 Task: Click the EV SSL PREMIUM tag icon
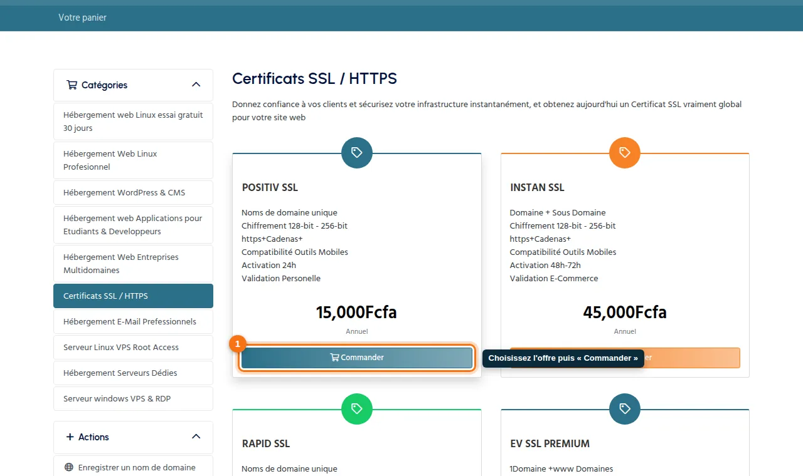click(625, 408)
